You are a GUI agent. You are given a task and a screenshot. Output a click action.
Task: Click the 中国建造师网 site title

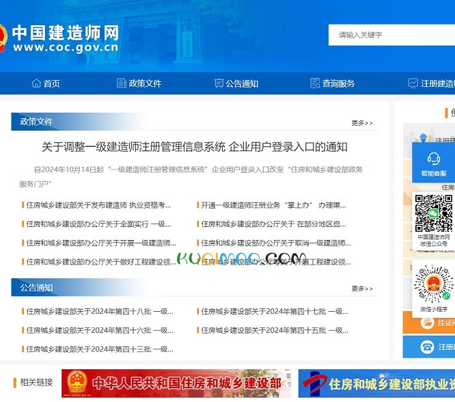coord(66,33)
